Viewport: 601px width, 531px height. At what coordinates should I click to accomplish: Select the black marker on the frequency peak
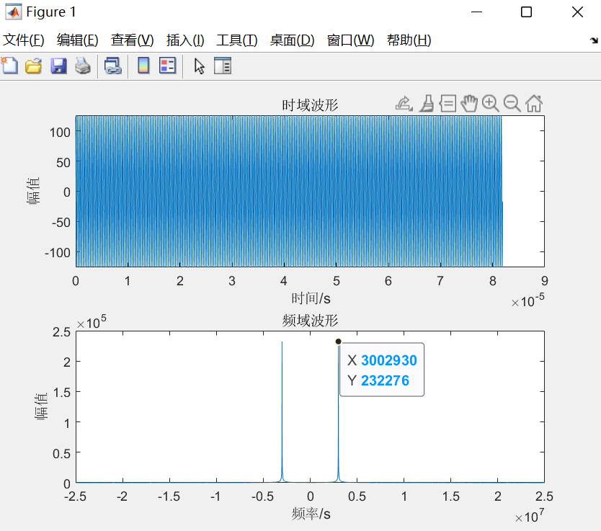click(337, 340)
